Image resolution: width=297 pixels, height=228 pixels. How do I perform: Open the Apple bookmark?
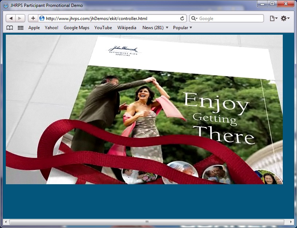(34, 28)
